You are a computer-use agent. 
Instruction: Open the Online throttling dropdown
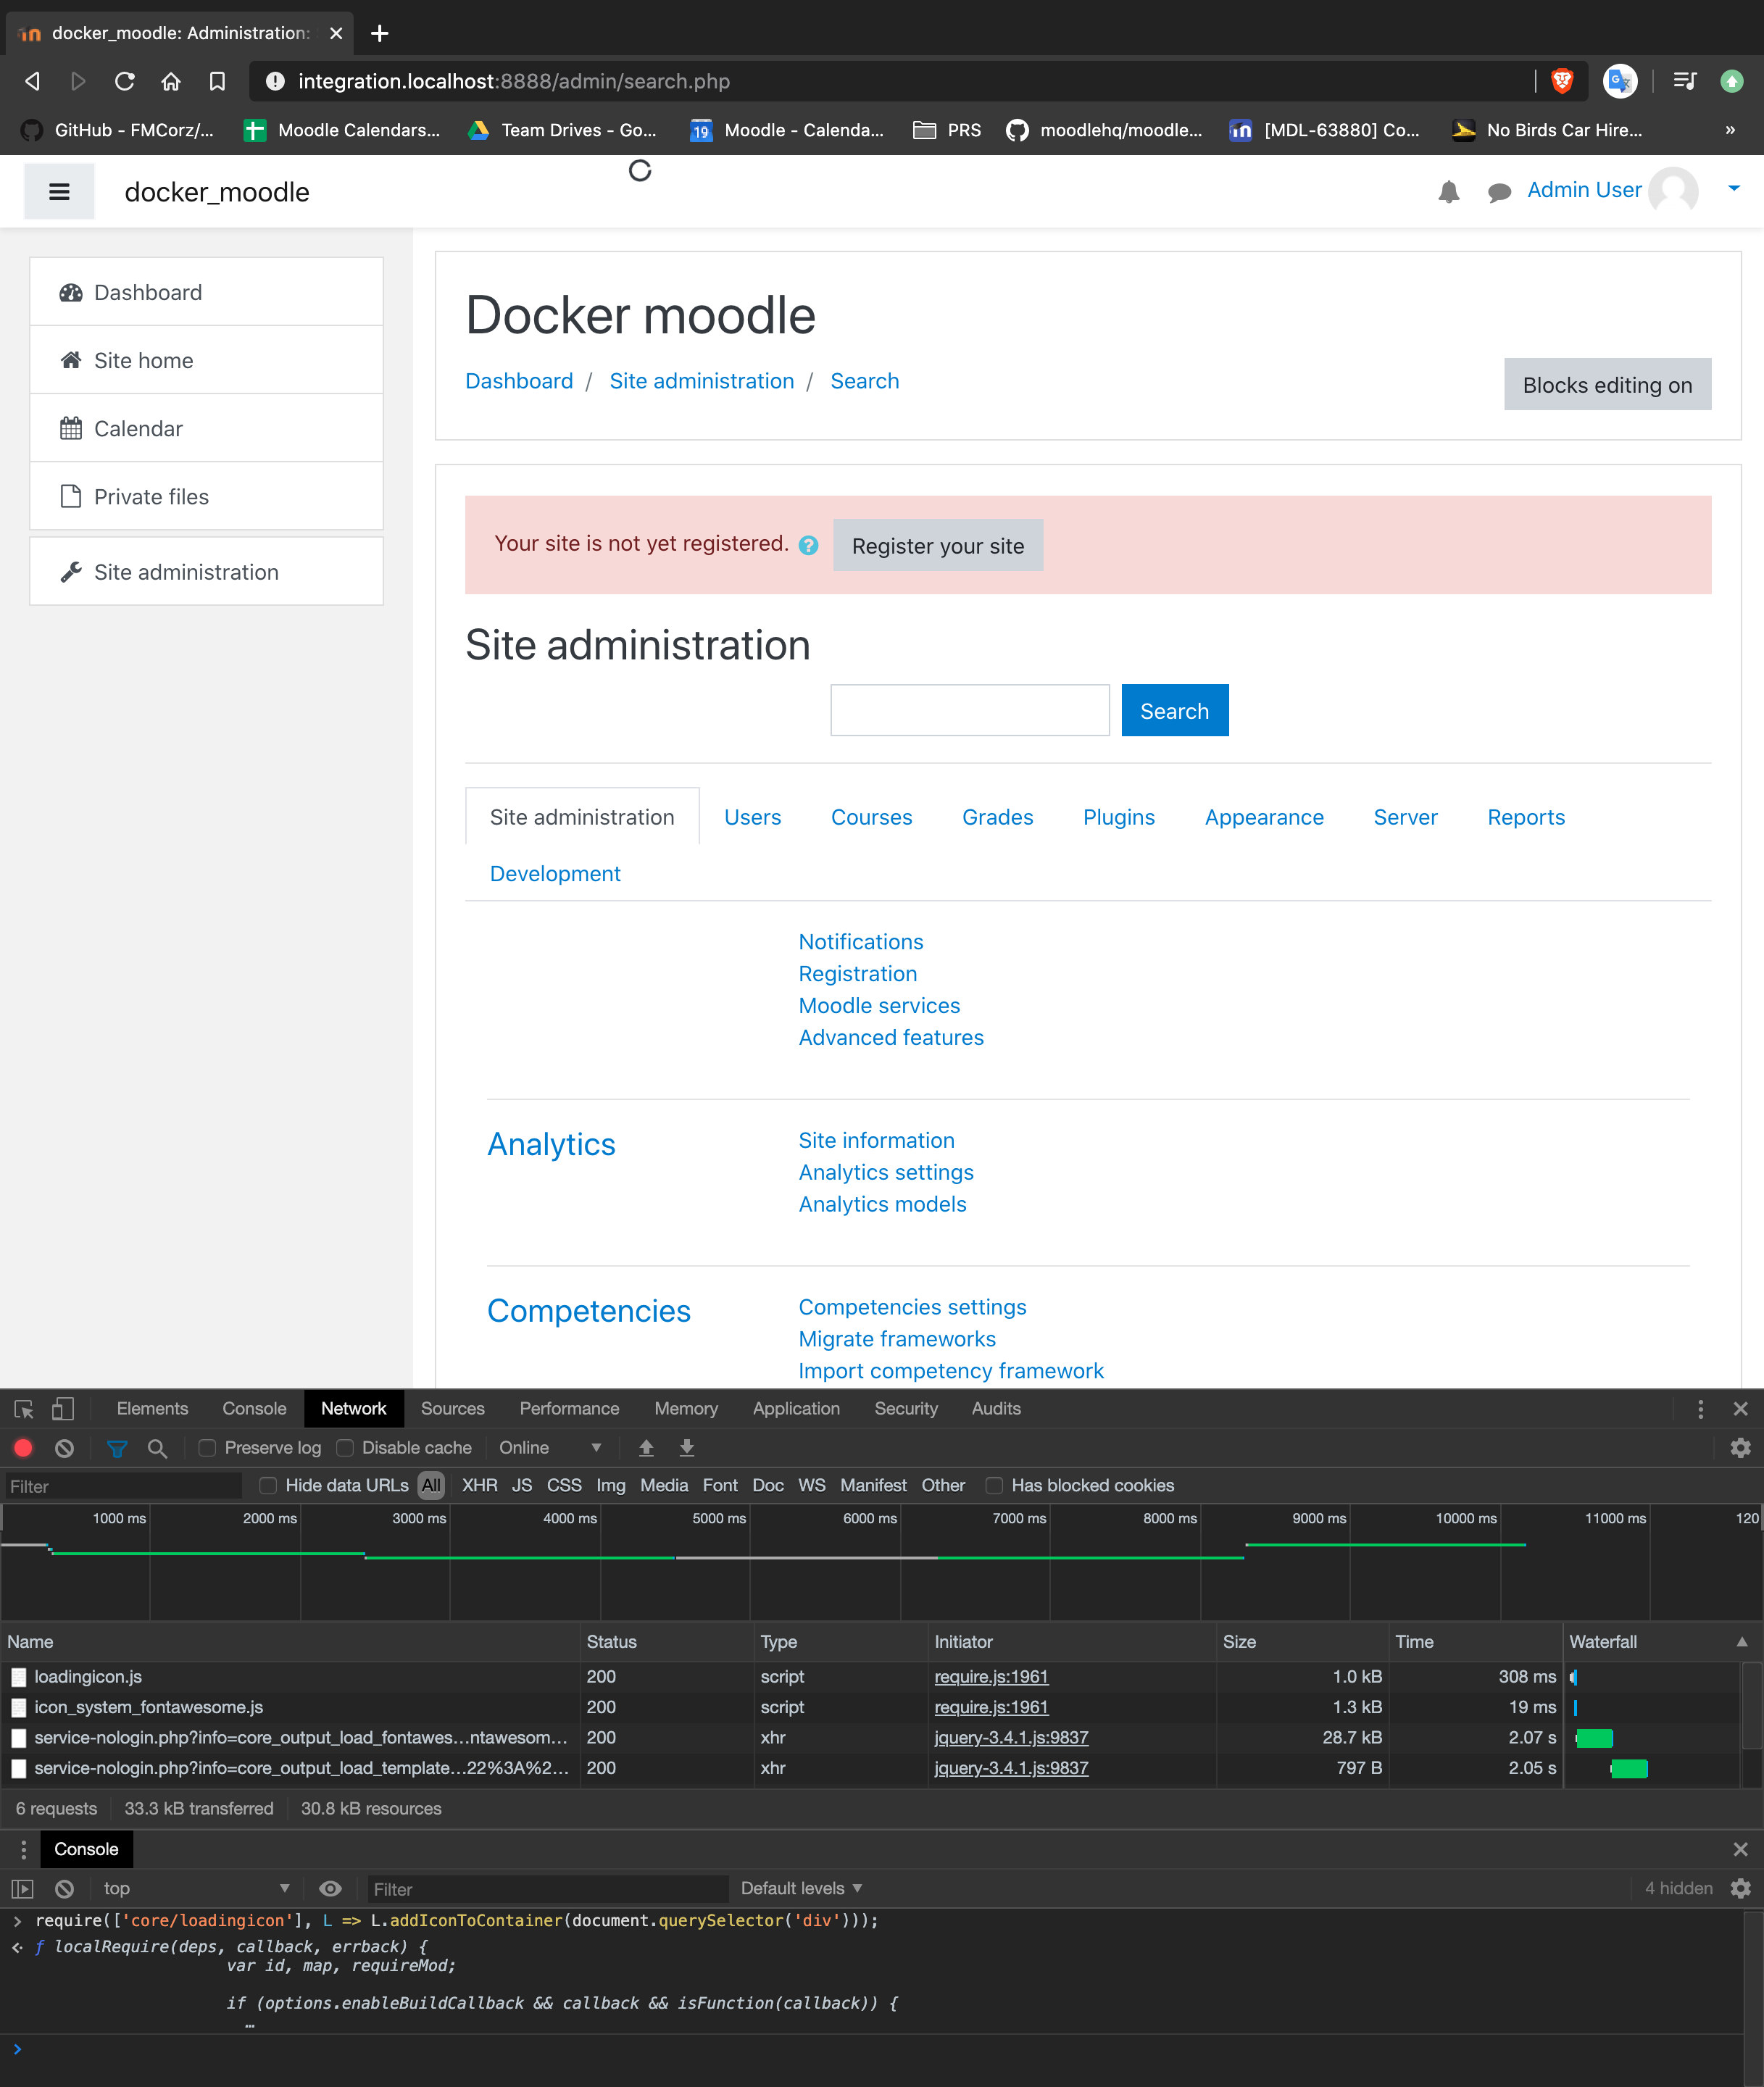click(x=551, y=1448)
